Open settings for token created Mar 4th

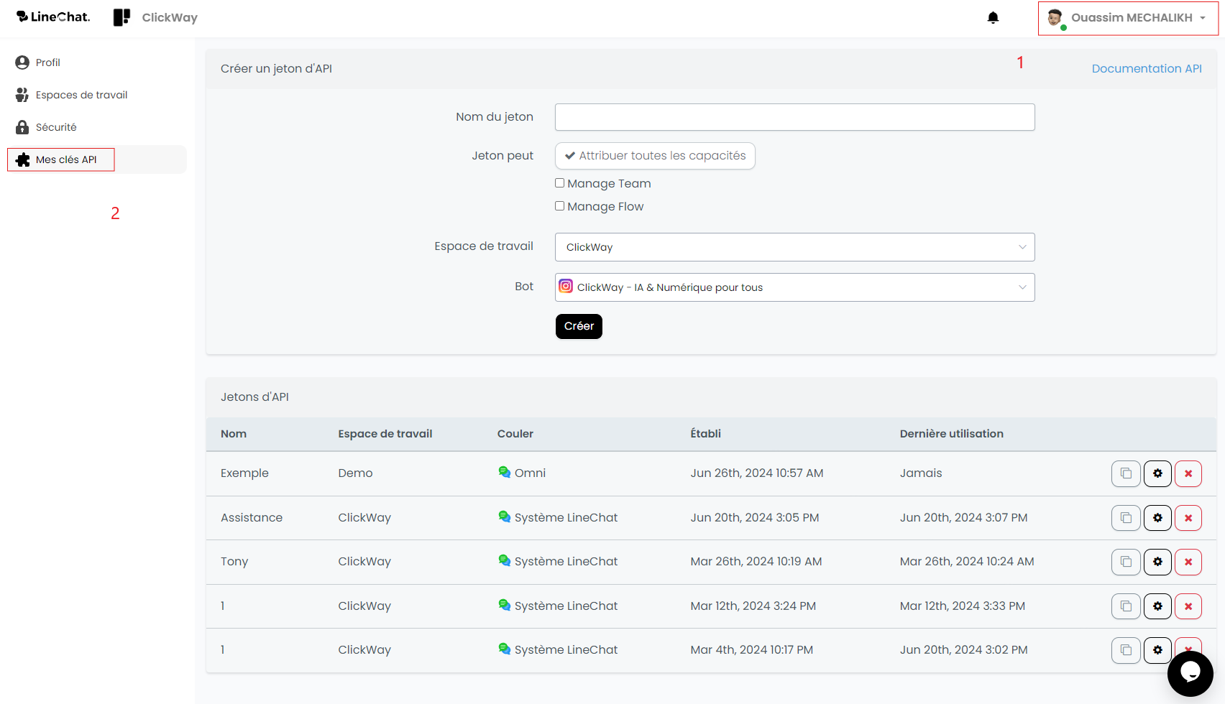1157,650
